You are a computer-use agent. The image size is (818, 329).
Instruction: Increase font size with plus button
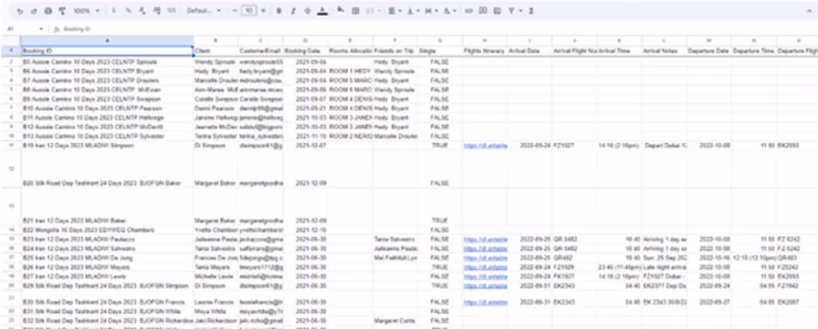(263, 11)
